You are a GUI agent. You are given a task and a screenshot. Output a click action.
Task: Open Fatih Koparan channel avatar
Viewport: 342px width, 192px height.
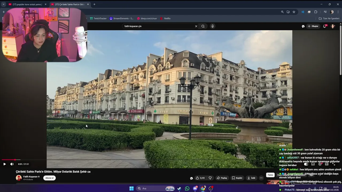(19, 178)
